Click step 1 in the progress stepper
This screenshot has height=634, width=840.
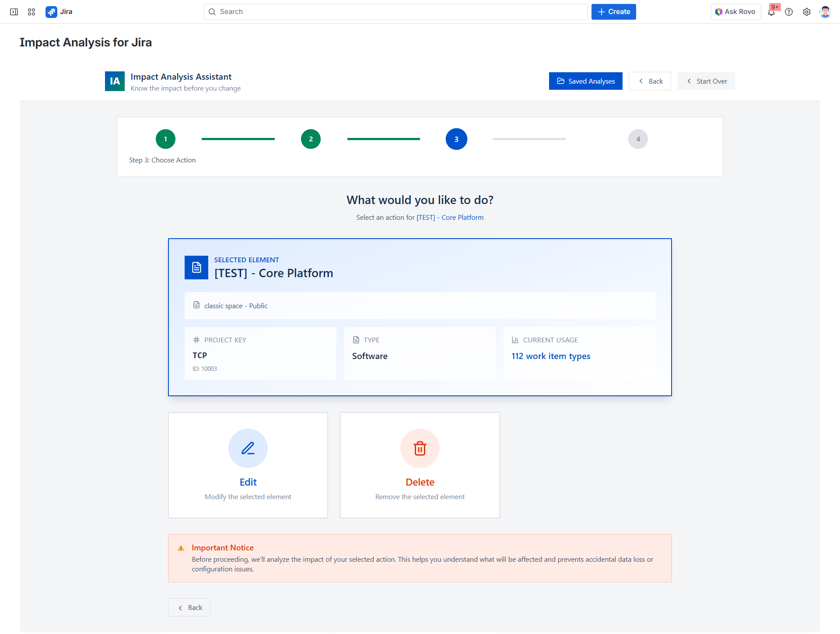click(165, 139)
